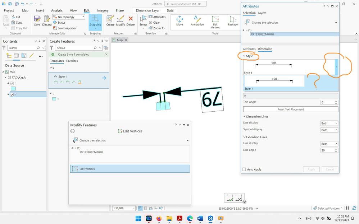
Task: Increase the Text Angle stepper value
Action: click(x=336, y=101)
